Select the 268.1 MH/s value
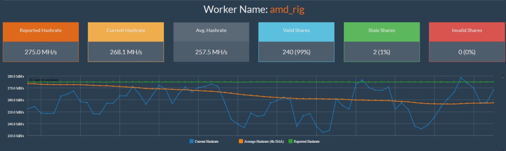 coord(126,52)
